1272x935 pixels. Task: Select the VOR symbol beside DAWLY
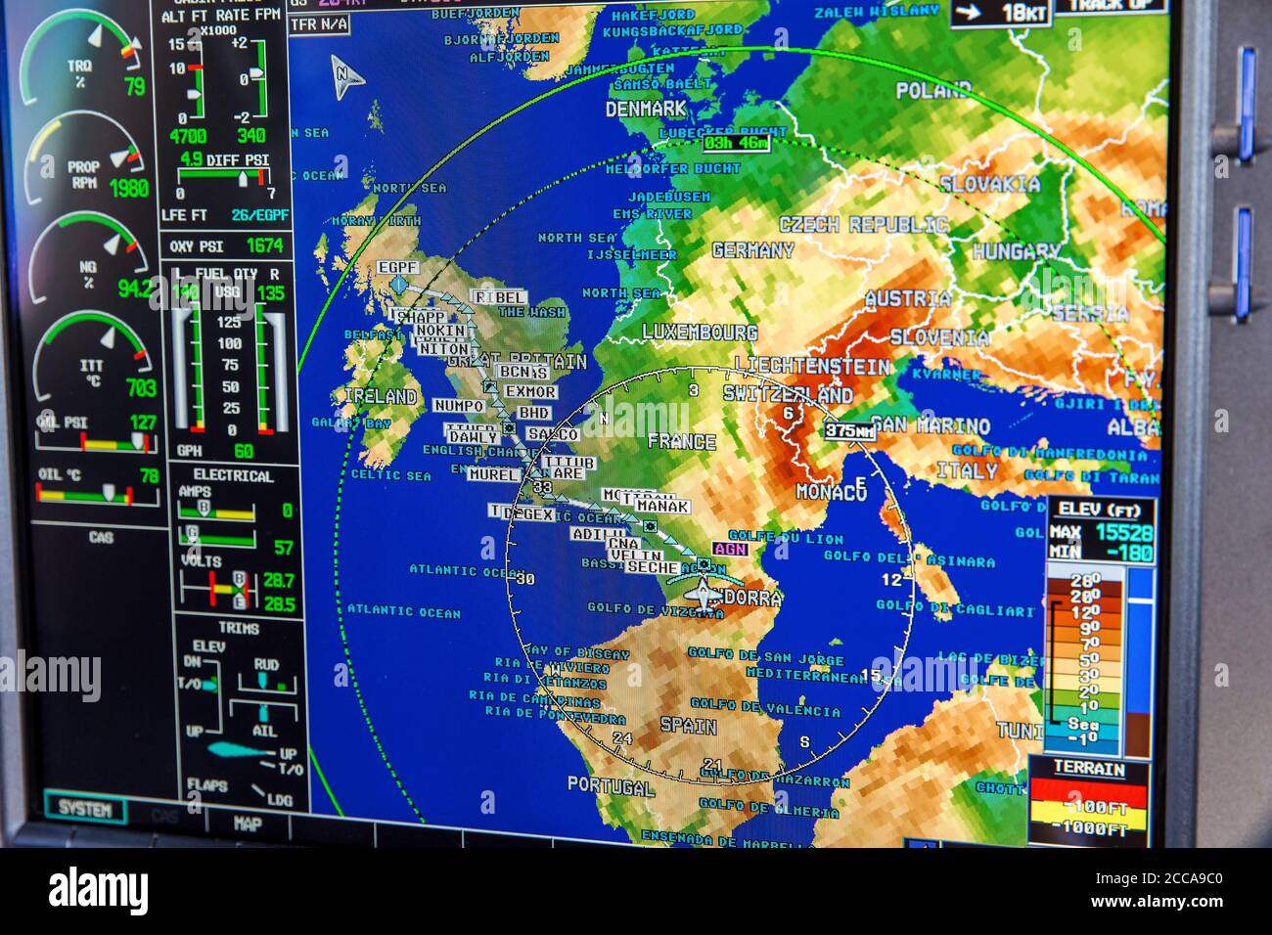tap(509, 427)
